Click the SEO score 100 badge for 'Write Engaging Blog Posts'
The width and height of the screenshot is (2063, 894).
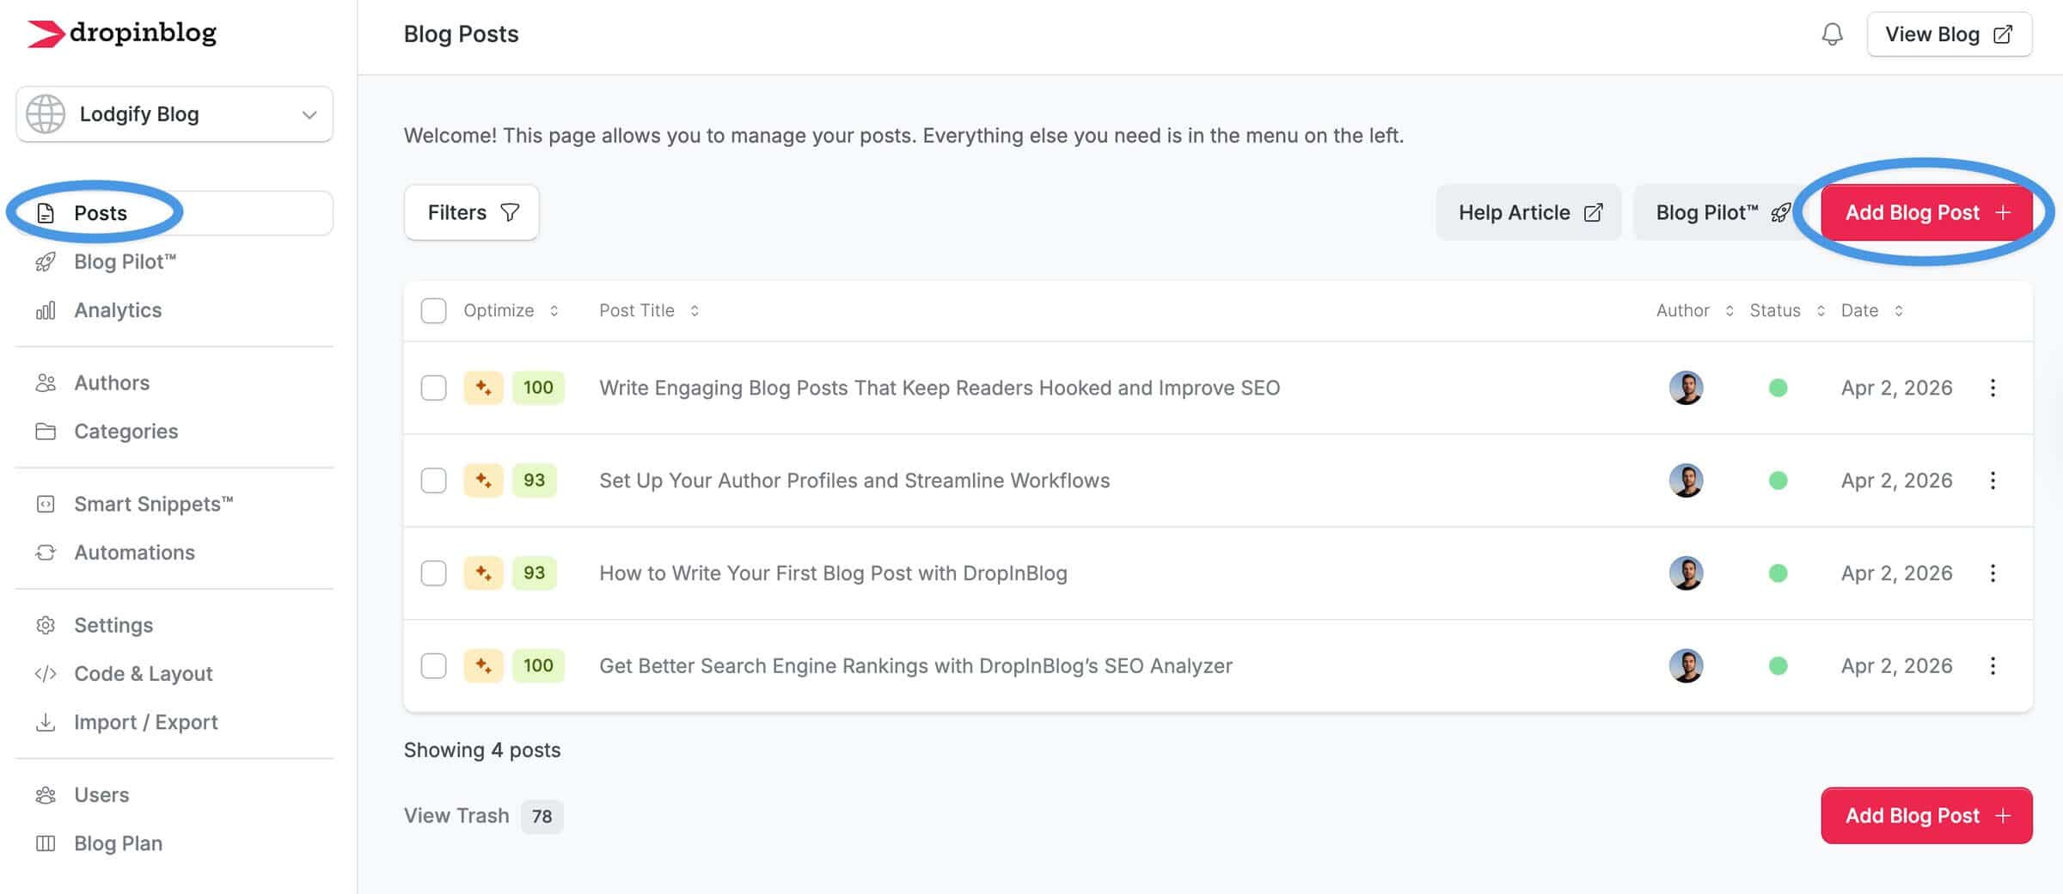[x=538, y=388]
